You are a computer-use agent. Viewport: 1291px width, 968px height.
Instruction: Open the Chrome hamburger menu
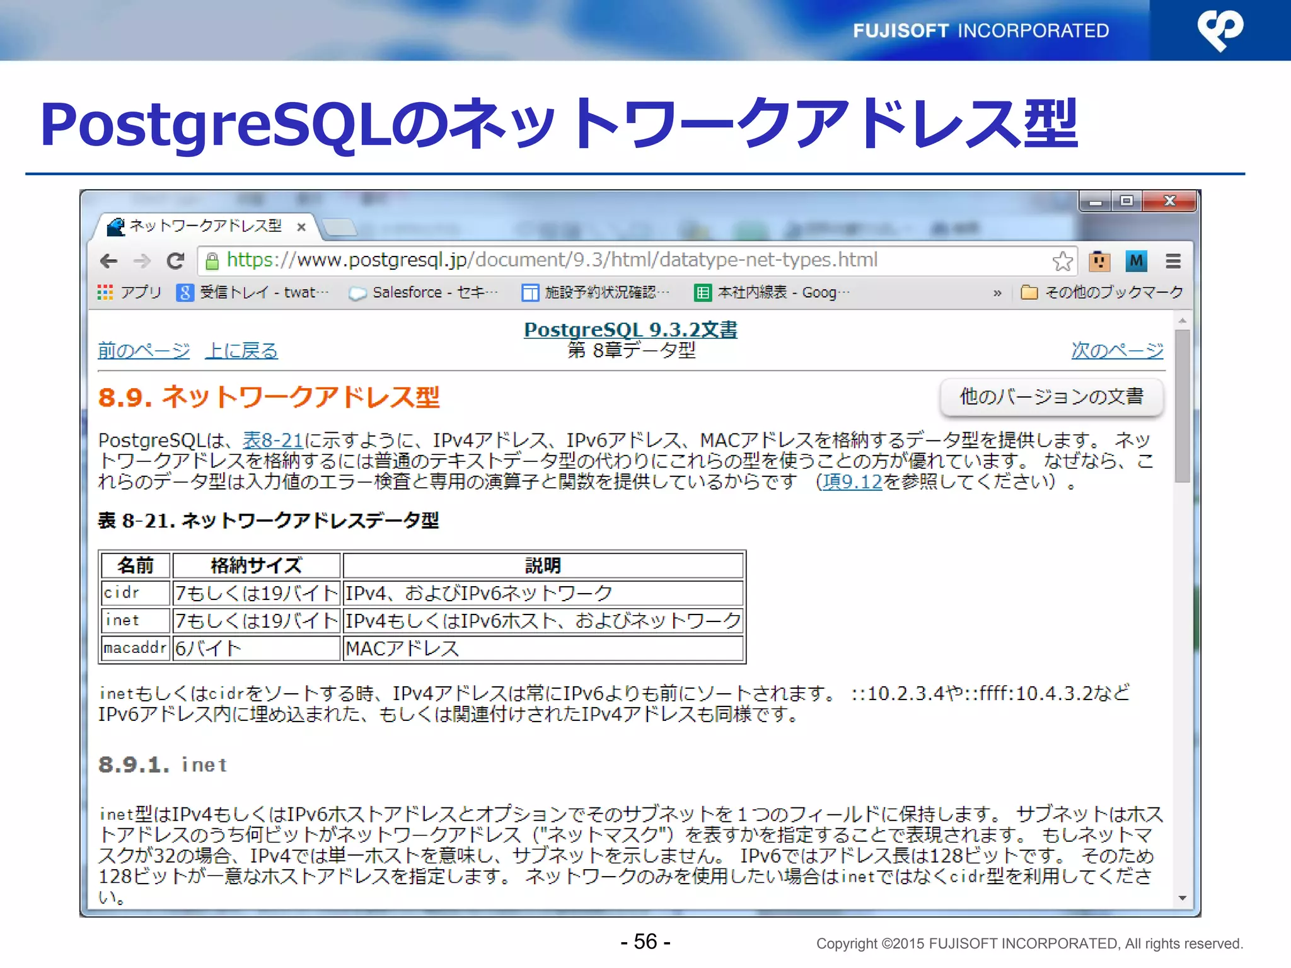pos(1173,260)
